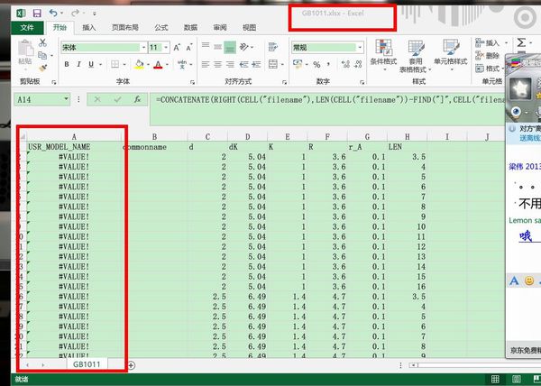
Task: Cut the selection with the scissors icon
Action: pos(42,42)
